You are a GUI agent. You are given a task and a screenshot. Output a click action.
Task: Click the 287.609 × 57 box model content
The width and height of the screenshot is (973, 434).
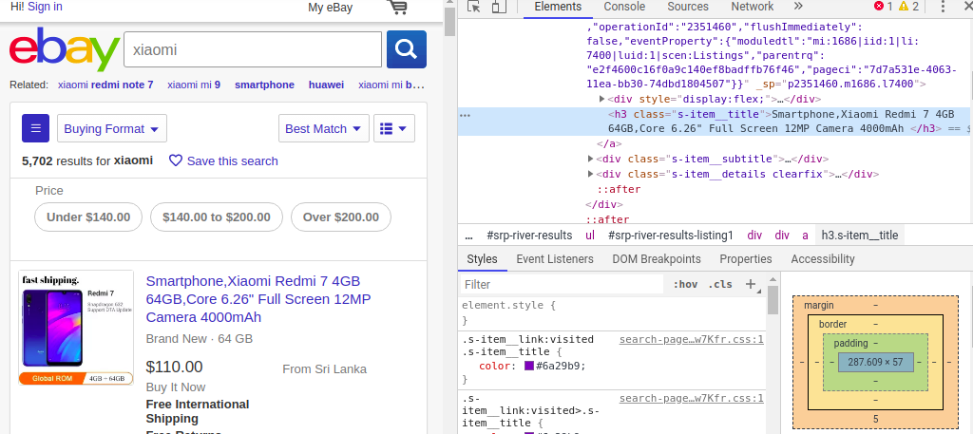tap(875, 362)
